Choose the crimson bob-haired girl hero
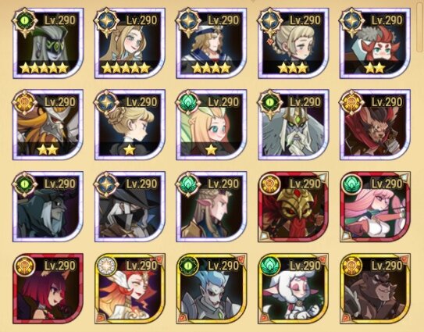This screenshot has width=424, height=332. click(x=48, y=289)
